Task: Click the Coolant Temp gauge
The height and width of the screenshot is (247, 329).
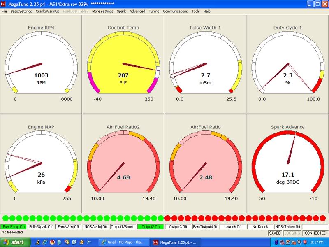Action: pyautogui.click(x=123, y=64)
